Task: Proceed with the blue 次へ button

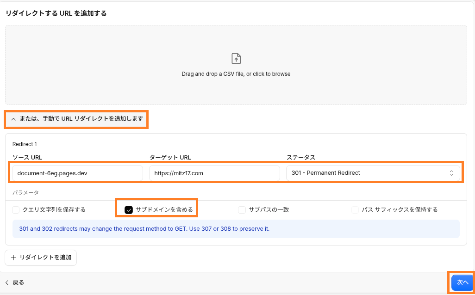Action: (x=462, y=283)
